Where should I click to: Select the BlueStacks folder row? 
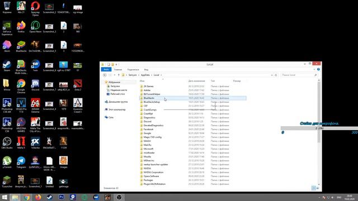(x=193, y=98)
